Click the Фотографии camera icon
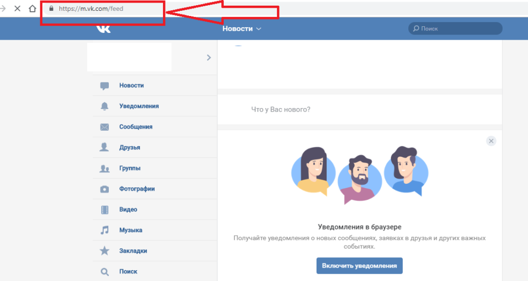 [104, 189]
